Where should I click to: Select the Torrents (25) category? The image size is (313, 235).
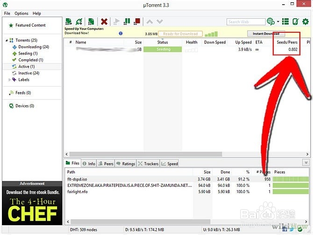(26, 40)
